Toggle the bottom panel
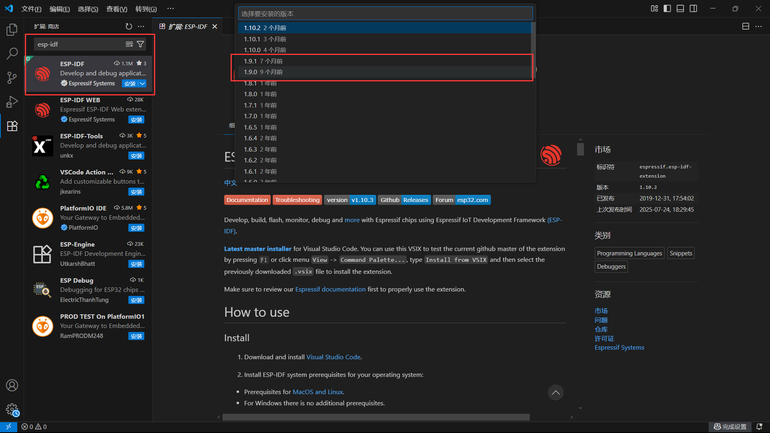This screenshot has width=770, height=433. point(680,8)
